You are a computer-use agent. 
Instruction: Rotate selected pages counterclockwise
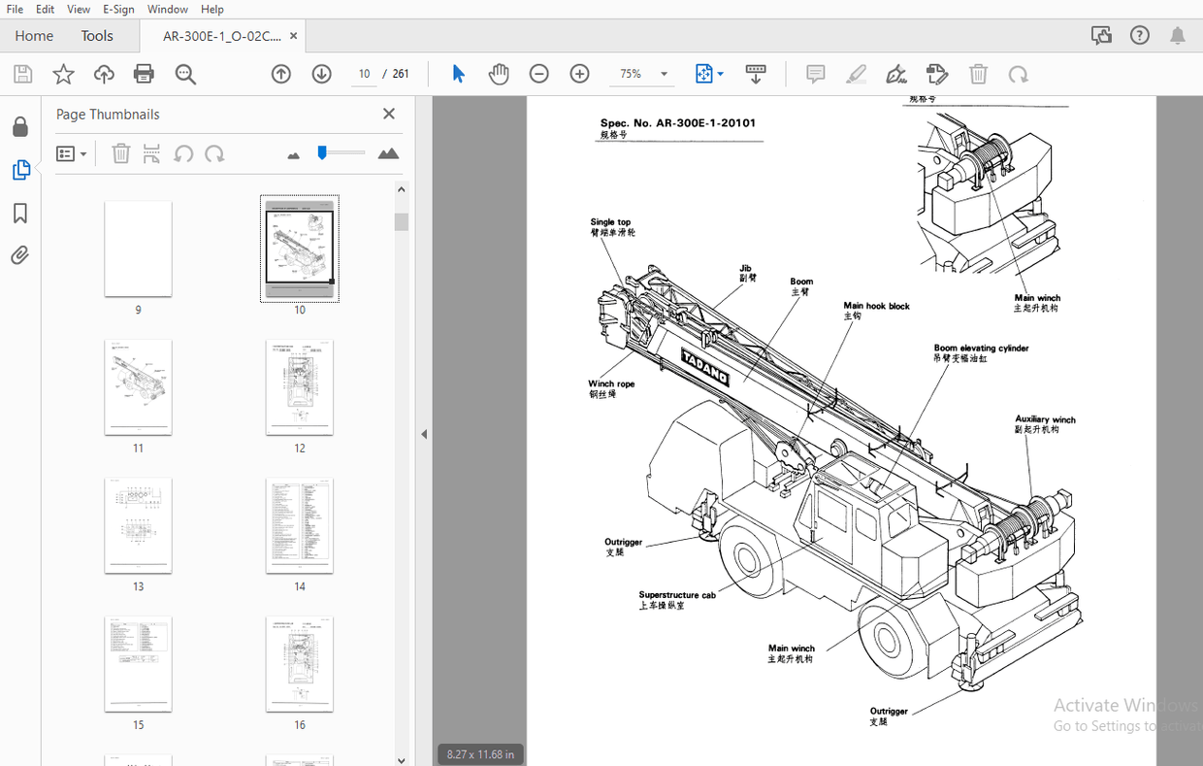point(183,152)
